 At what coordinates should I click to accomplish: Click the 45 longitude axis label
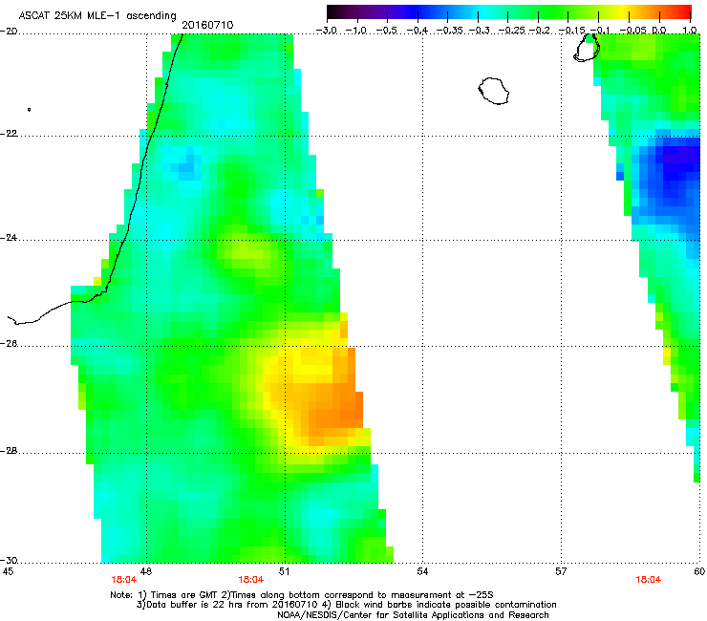point(8,572)
